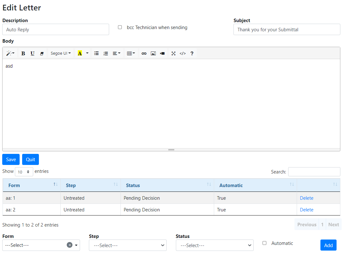Enable bcc Technician when sending
This screenshot has height=255, width=347.
point(120,27)
